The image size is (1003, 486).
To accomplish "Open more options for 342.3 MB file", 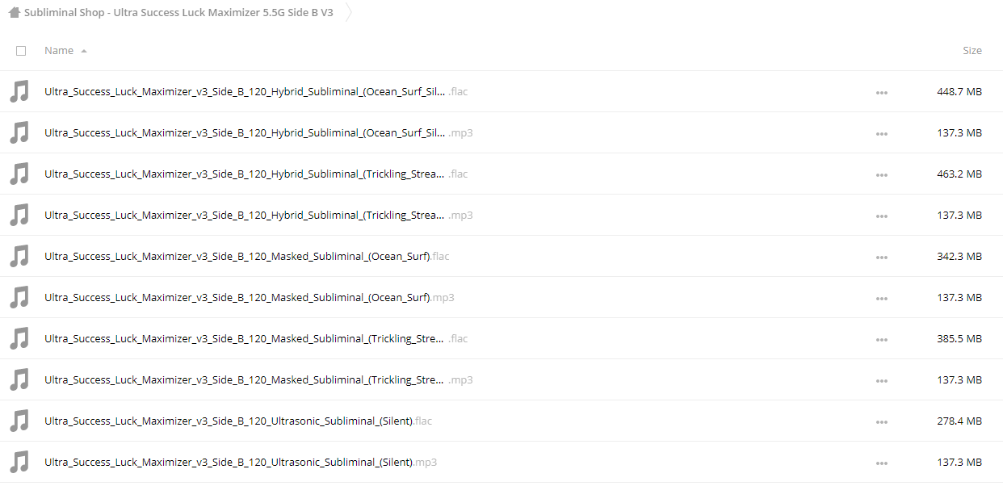I will [x=881, y=257].
